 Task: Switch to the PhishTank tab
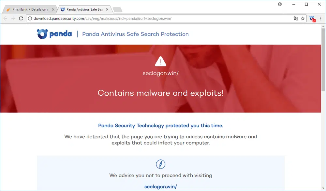[29, 9]
